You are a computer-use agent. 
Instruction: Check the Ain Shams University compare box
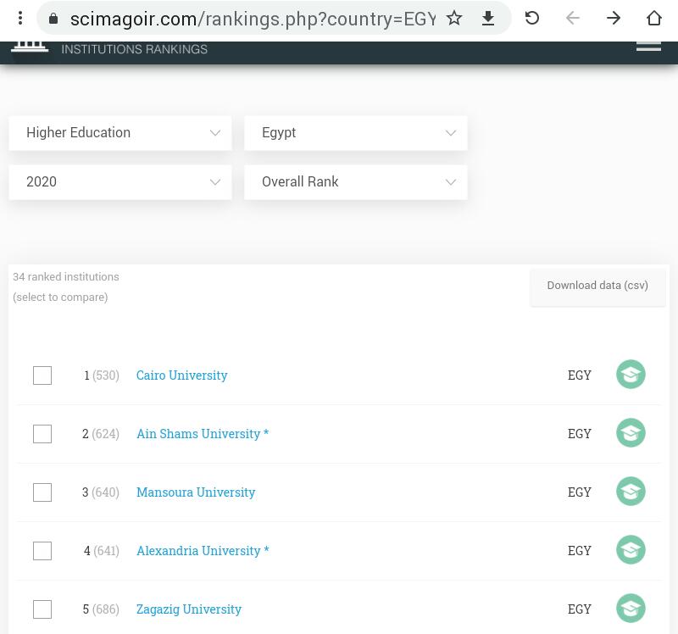tap(42, 434)
